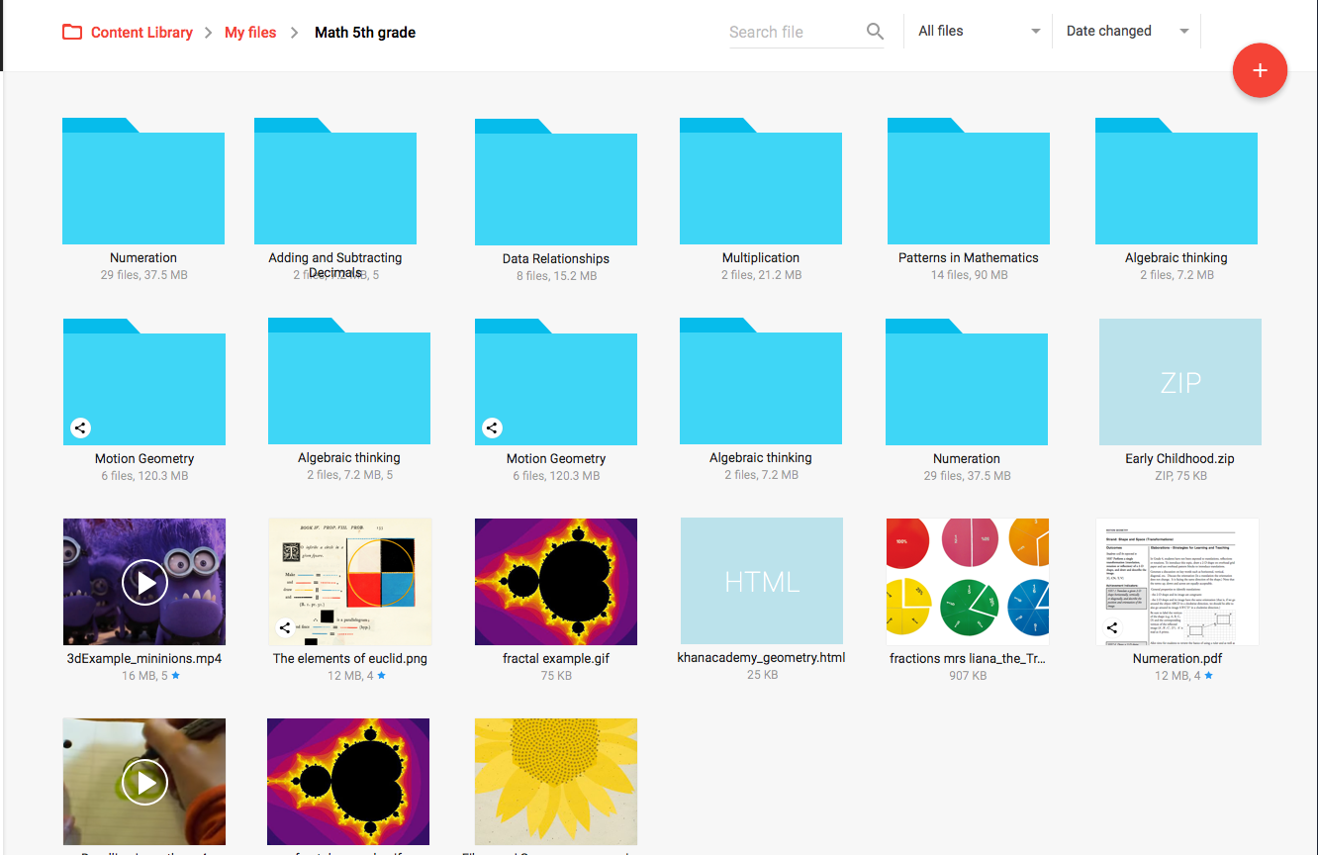Image resolution: width=1318 pixels, height=855 pixels.
Task: Click play icon on the bottom-row writing video
Action: (144, 783)
